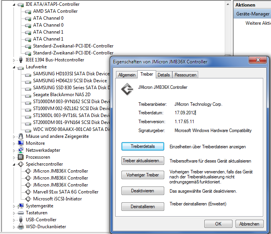
Task: Open the Details tab
Action: [x=164, y=75]
